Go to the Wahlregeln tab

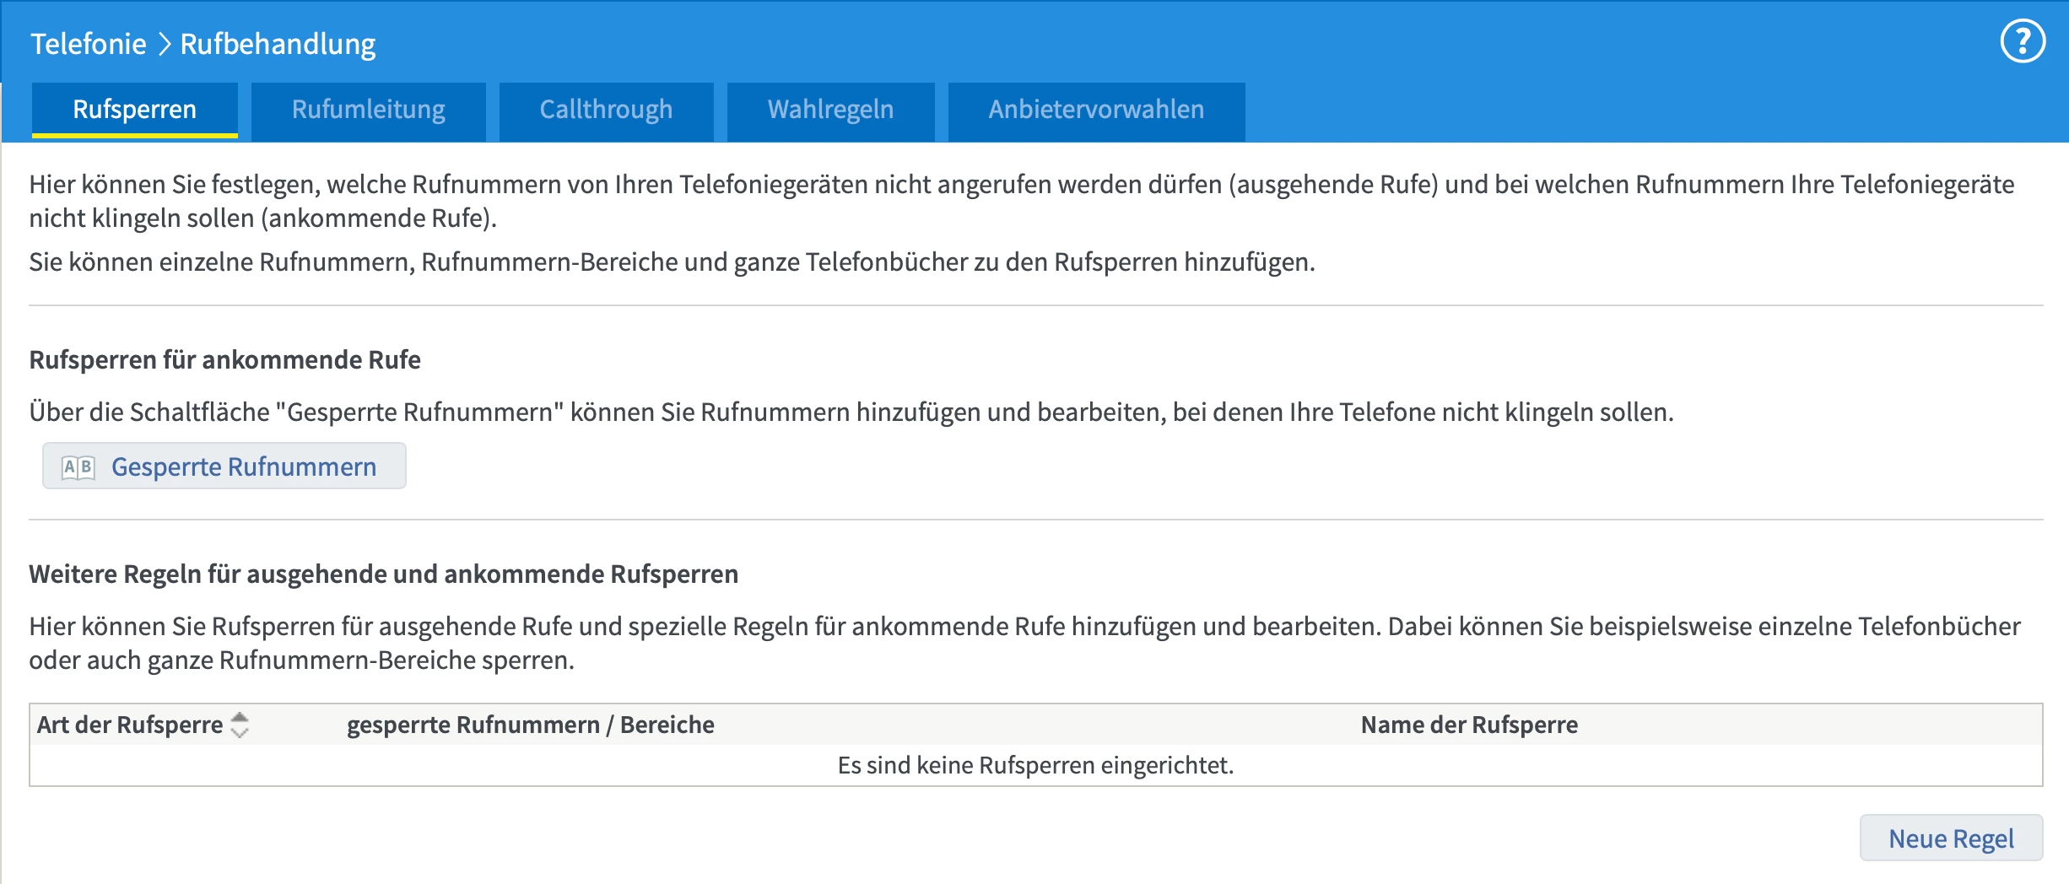(x=830, y=110)
